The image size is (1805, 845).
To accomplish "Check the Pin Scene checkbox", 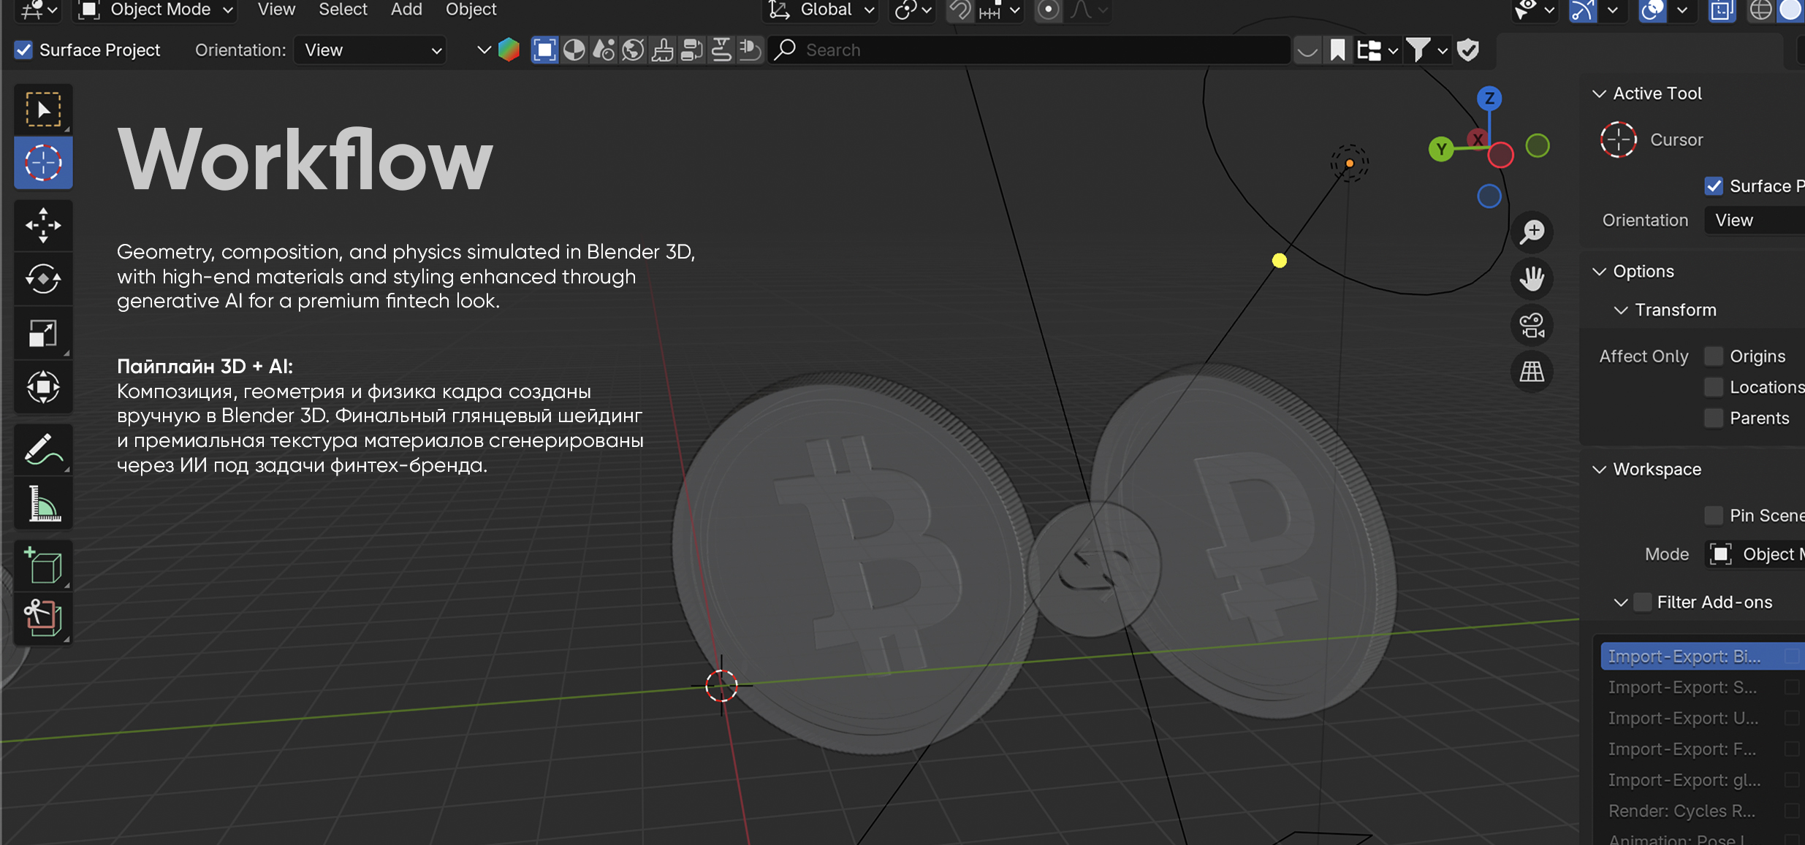I will [1714, 516].
